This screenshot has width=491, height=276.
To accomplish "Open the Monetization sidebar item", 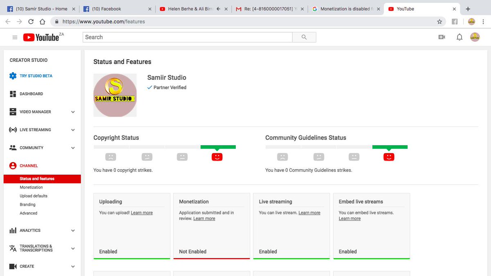I will tap(31, 187).
